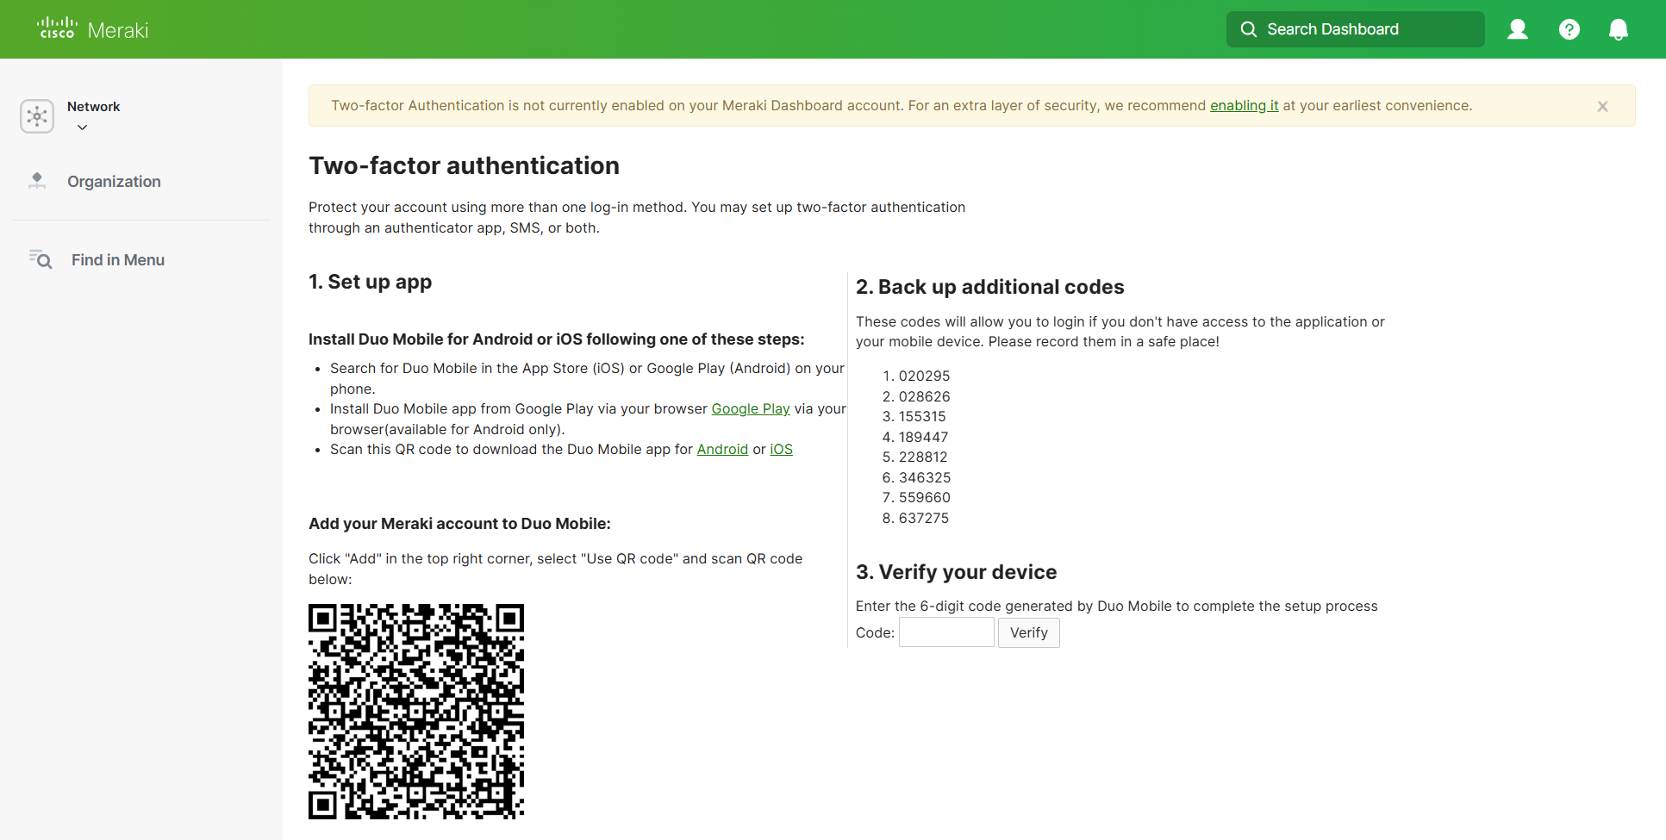Open the Organization menu item
Viewport: 1666px width, 840px height.
[114, 182]
